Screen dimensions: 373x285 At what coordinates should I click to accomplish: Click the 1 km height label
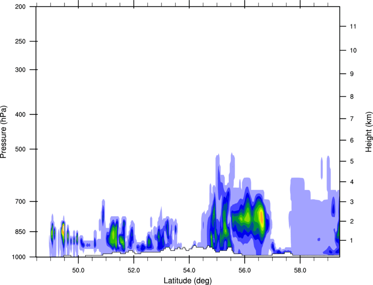click(351, 241)
